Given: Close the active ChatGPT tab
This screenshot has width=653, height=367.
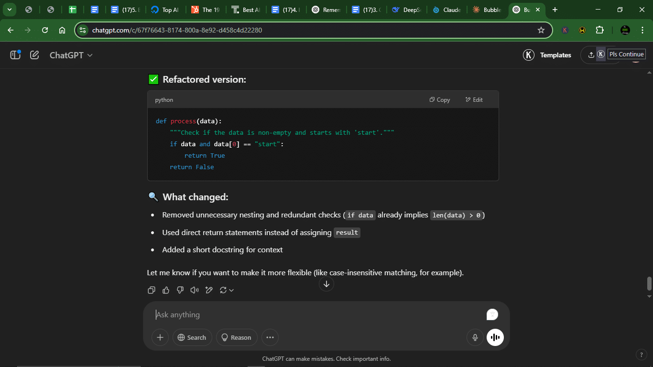Looking at the screenshot, I should [x=538, y=10].
